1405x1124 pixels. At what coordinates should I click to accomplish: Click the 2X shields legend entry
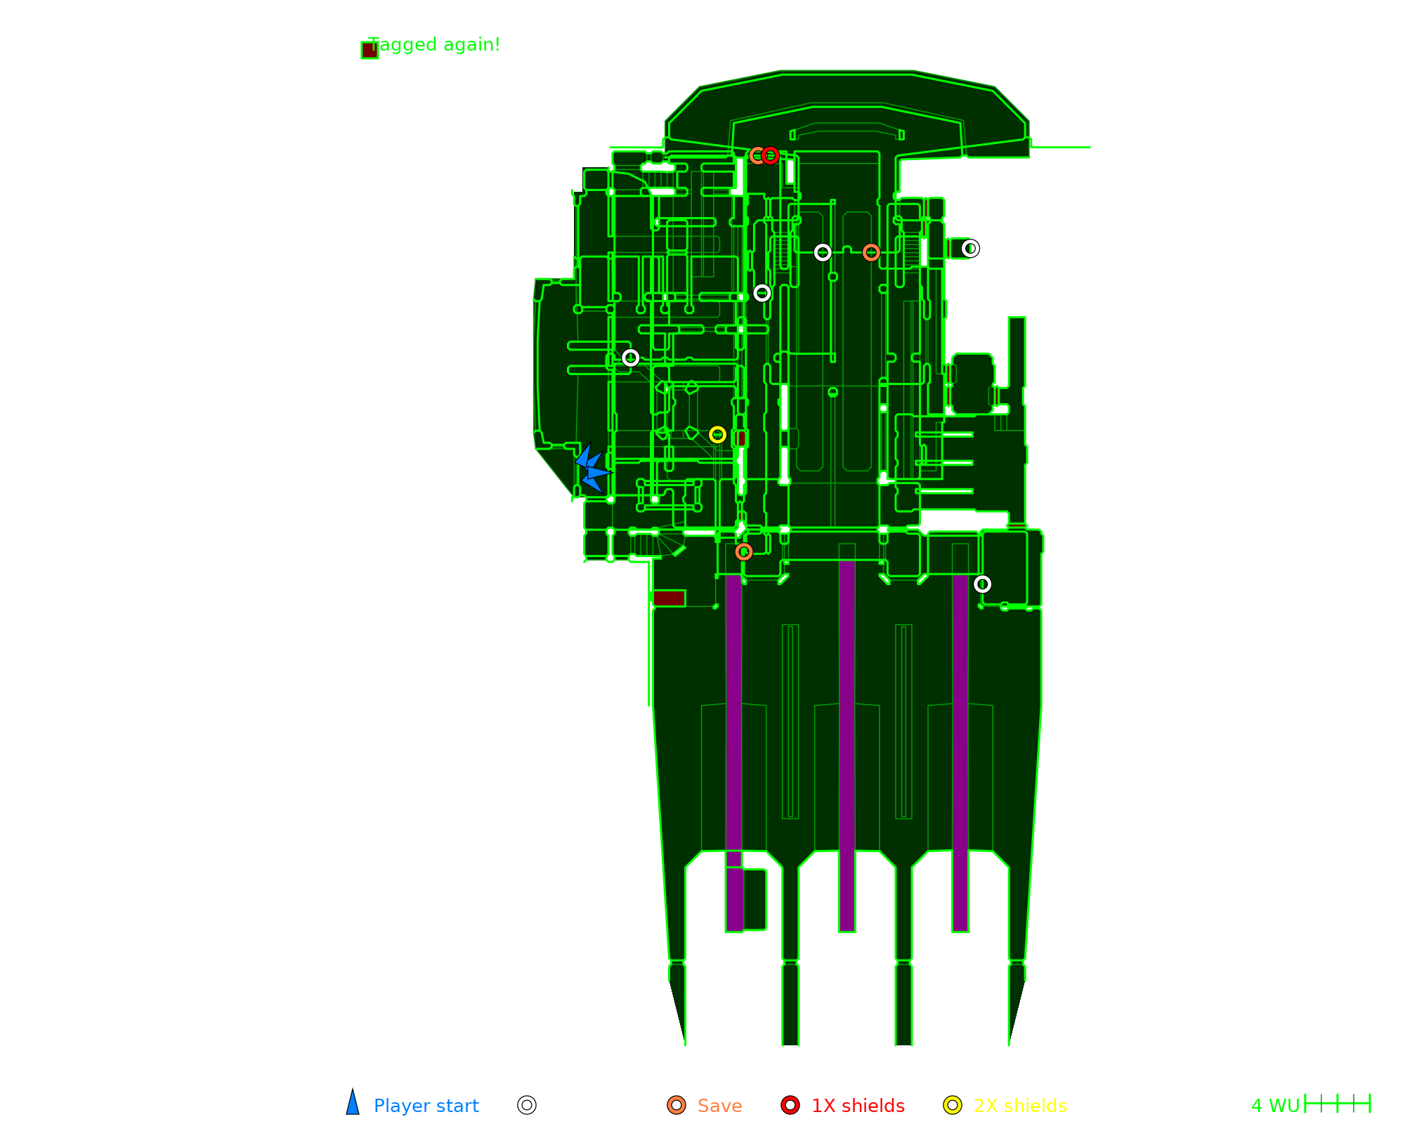coord(1019,1106)
